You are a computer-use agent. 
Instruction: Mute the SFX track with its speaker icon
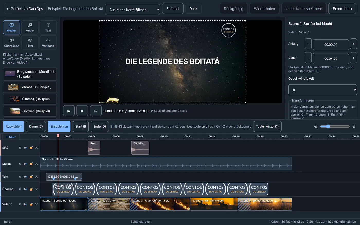(25, 148)
